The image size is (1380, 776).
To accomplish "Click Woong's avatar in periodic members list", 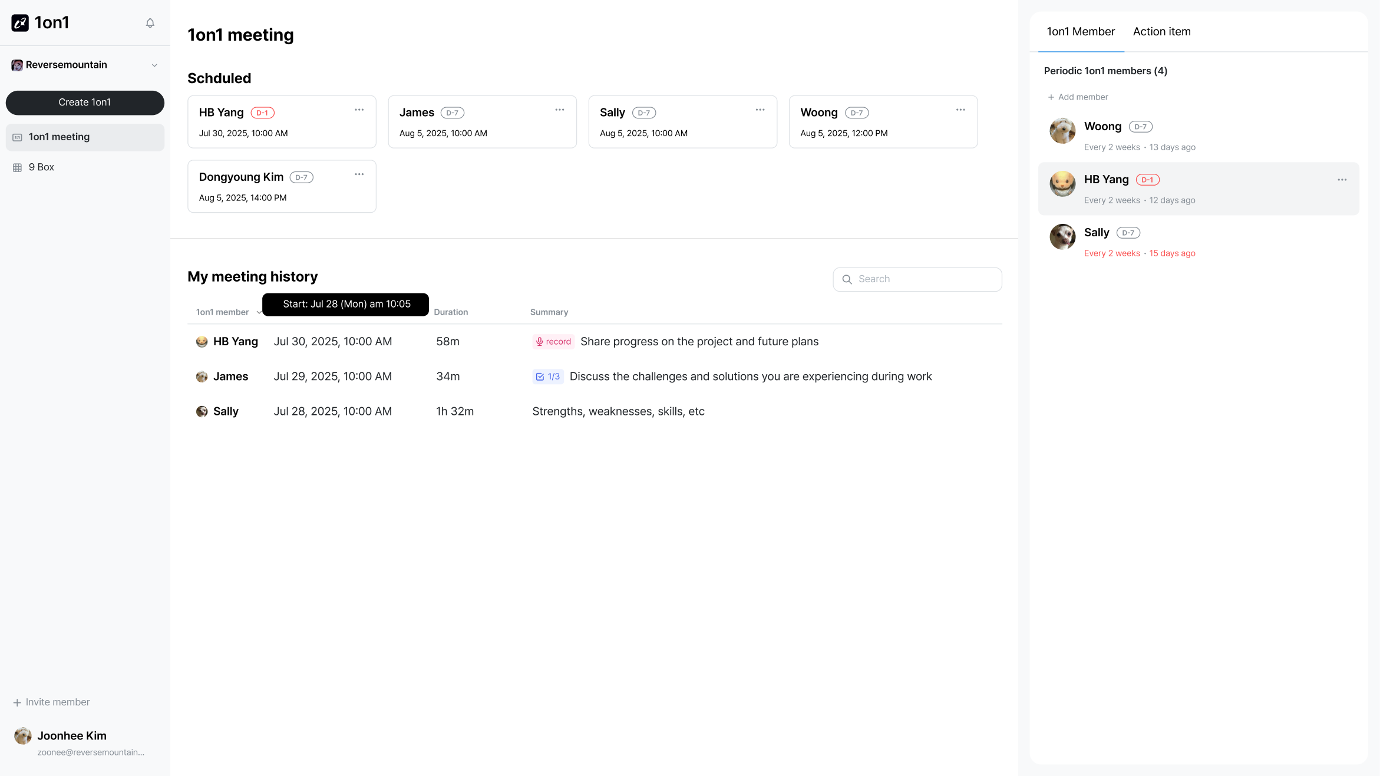I will 1062,131.
